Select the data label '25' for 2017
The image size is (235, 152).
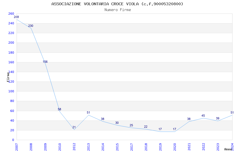[x=131, y=125]
